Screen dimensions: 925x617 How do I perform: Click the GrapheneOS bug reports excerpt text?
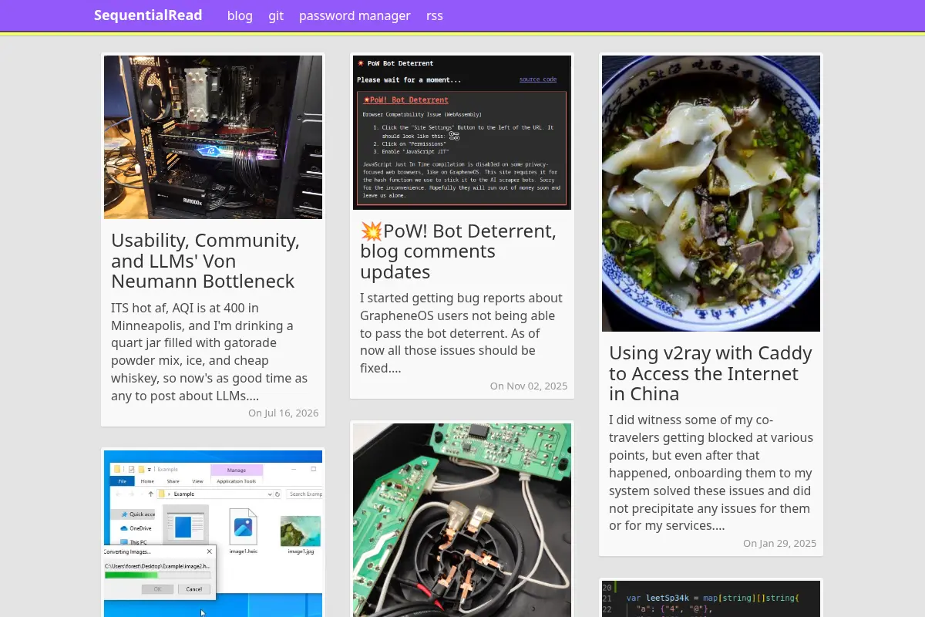(x=461, y=332)
